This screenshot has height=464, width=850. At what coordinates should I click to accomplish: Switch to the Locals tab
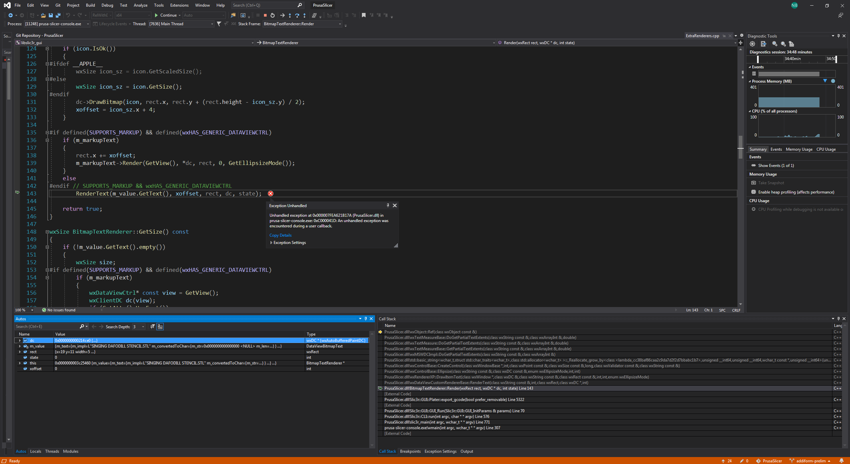tap(35, 451)
